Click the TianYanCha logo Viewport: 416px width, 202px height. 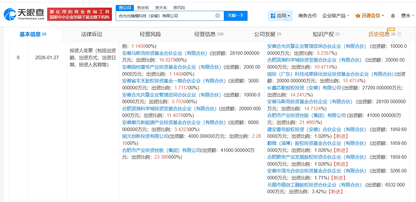(24, 14)
